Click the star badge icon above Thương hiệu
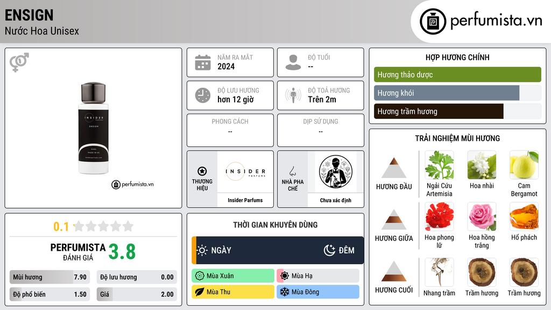Viewport: 551px width, 310px height. pyautogui.click(x=202, y=171)
